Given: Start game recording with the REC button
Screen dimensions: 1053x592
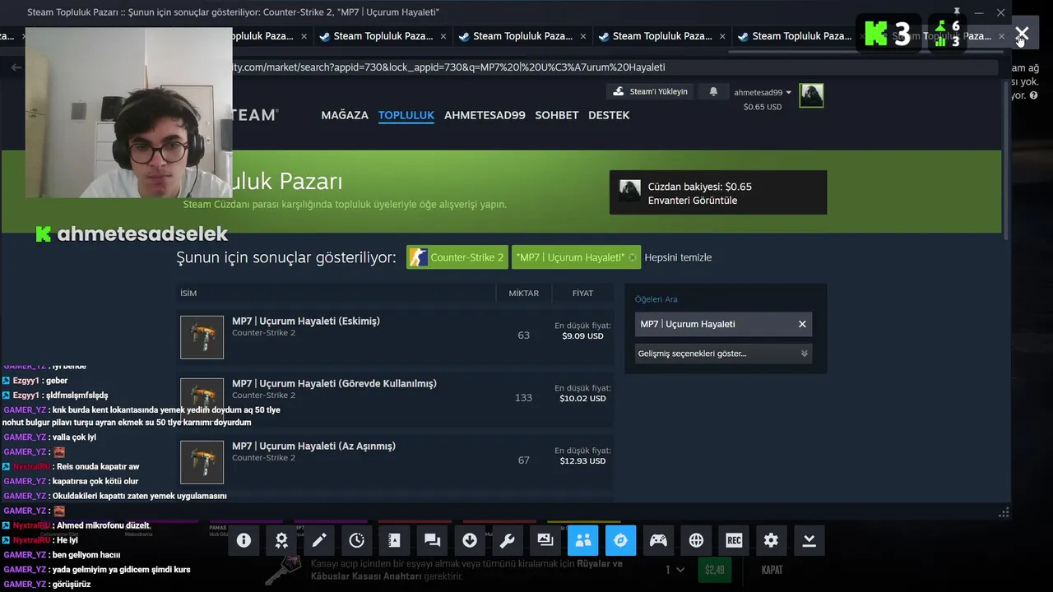Looking at the screenshot, I should pos(734,540).
